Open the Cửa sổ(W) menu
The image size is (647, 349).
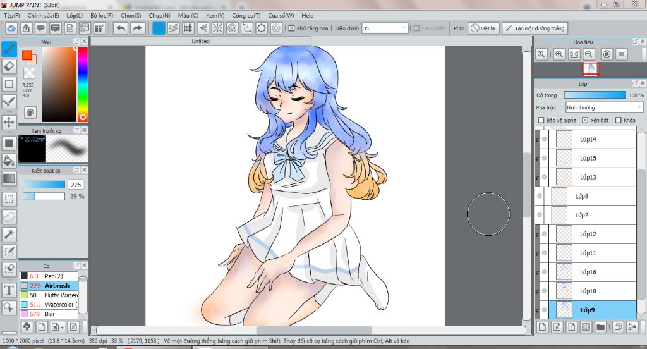click(281, 15)
